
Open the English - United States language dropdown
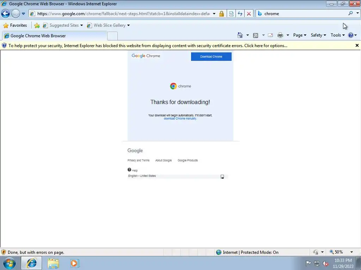pos(178,176)
